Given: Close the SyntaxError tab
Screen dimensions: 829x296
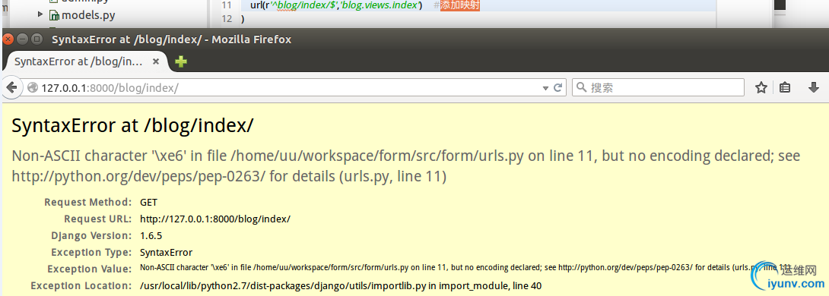Looking at the screenshot, I should [x=156, y=61].
